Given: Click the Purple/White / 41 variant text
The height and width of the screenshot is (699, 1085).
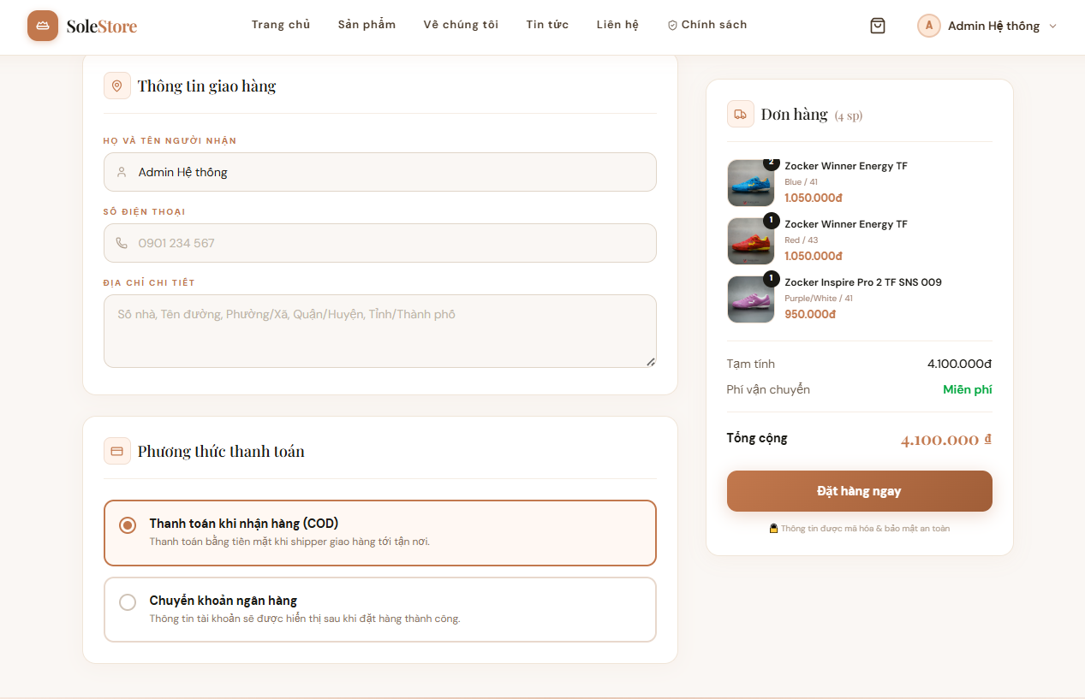Looking at the screenshot, I should 819,299.
